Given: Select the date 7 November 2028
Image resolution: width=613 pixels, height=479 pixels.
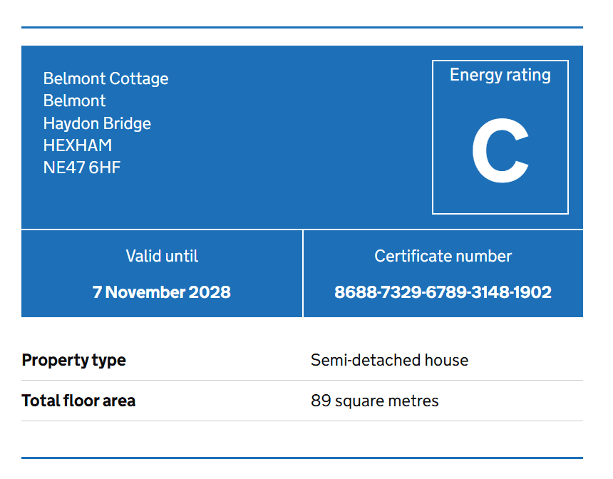Looking at the screenshot, I should click(x=162, y=292).
